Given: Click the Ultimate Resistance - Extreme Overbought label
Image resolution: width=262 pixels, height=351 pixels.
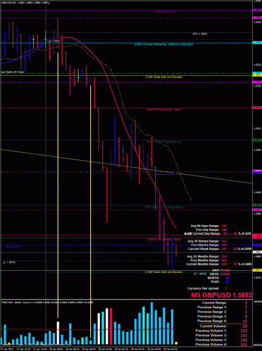Looking at the screenshot, I should [x=164, y=44].
